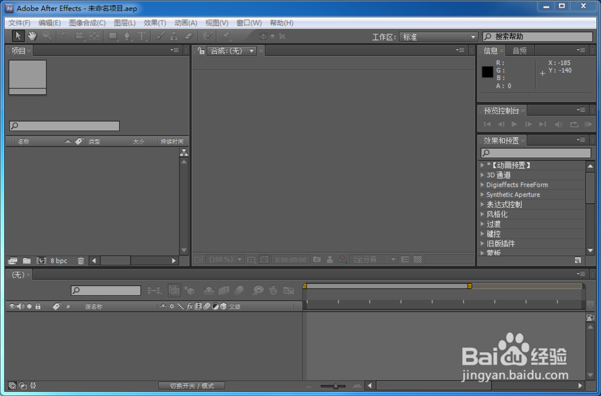Click the Project panel trash delete icon
The height and width of the screenshot is (396, 601).
(x=81, y=261)
